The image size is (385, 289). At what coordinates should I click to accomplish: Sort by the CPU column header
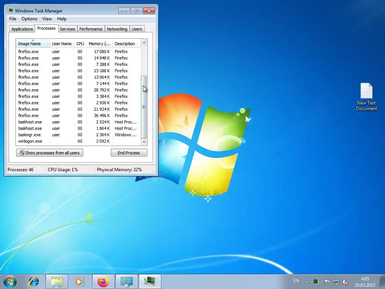(x=80, y=44)
